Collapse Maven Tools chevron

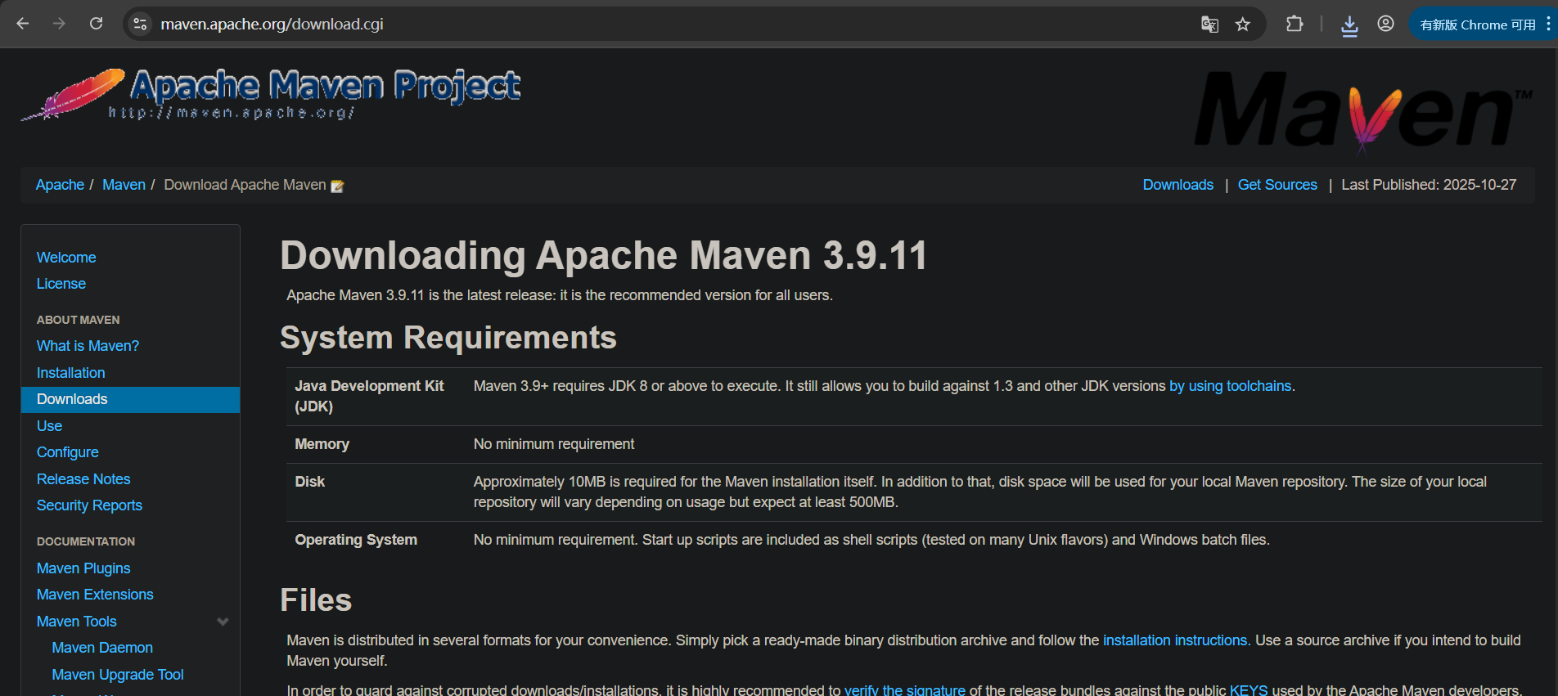click(x=223, y=622)
